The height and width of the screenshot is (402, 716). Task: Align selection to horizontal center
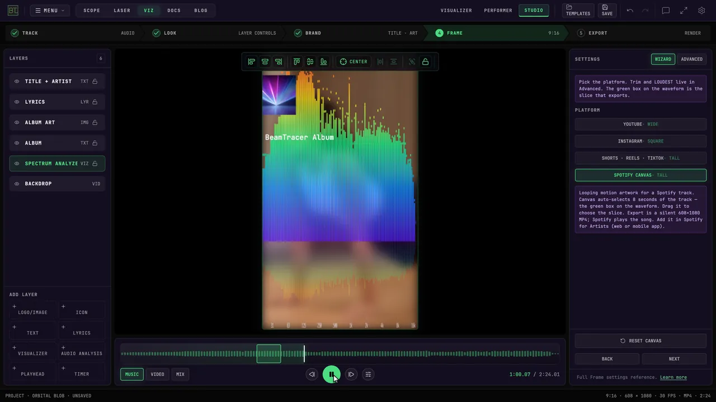[x=265, y=61]
